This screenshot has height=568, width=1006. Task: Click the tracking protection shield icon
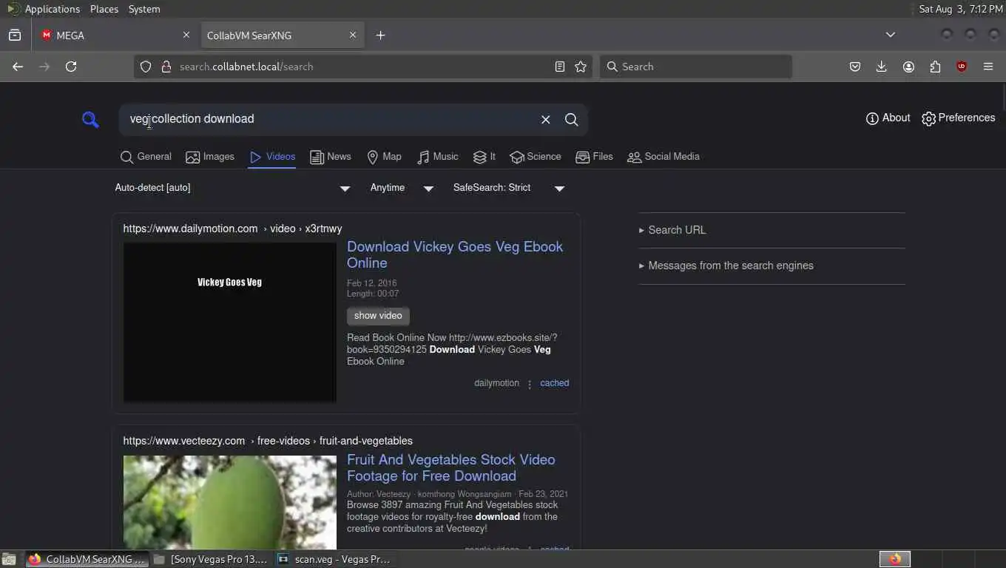[x=146, y=67]
